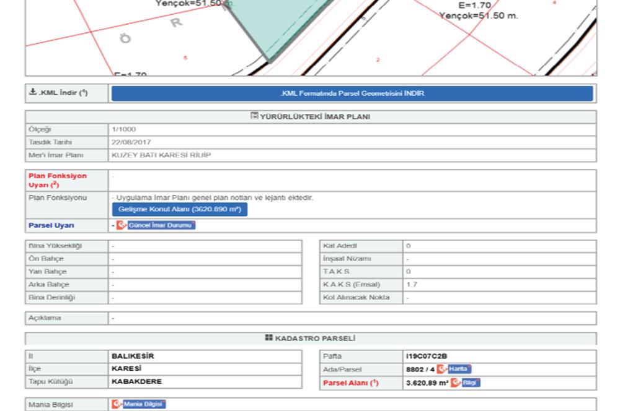
Task: Click the red icon before Mania Bilgisi
Action: tap(117, 404)
